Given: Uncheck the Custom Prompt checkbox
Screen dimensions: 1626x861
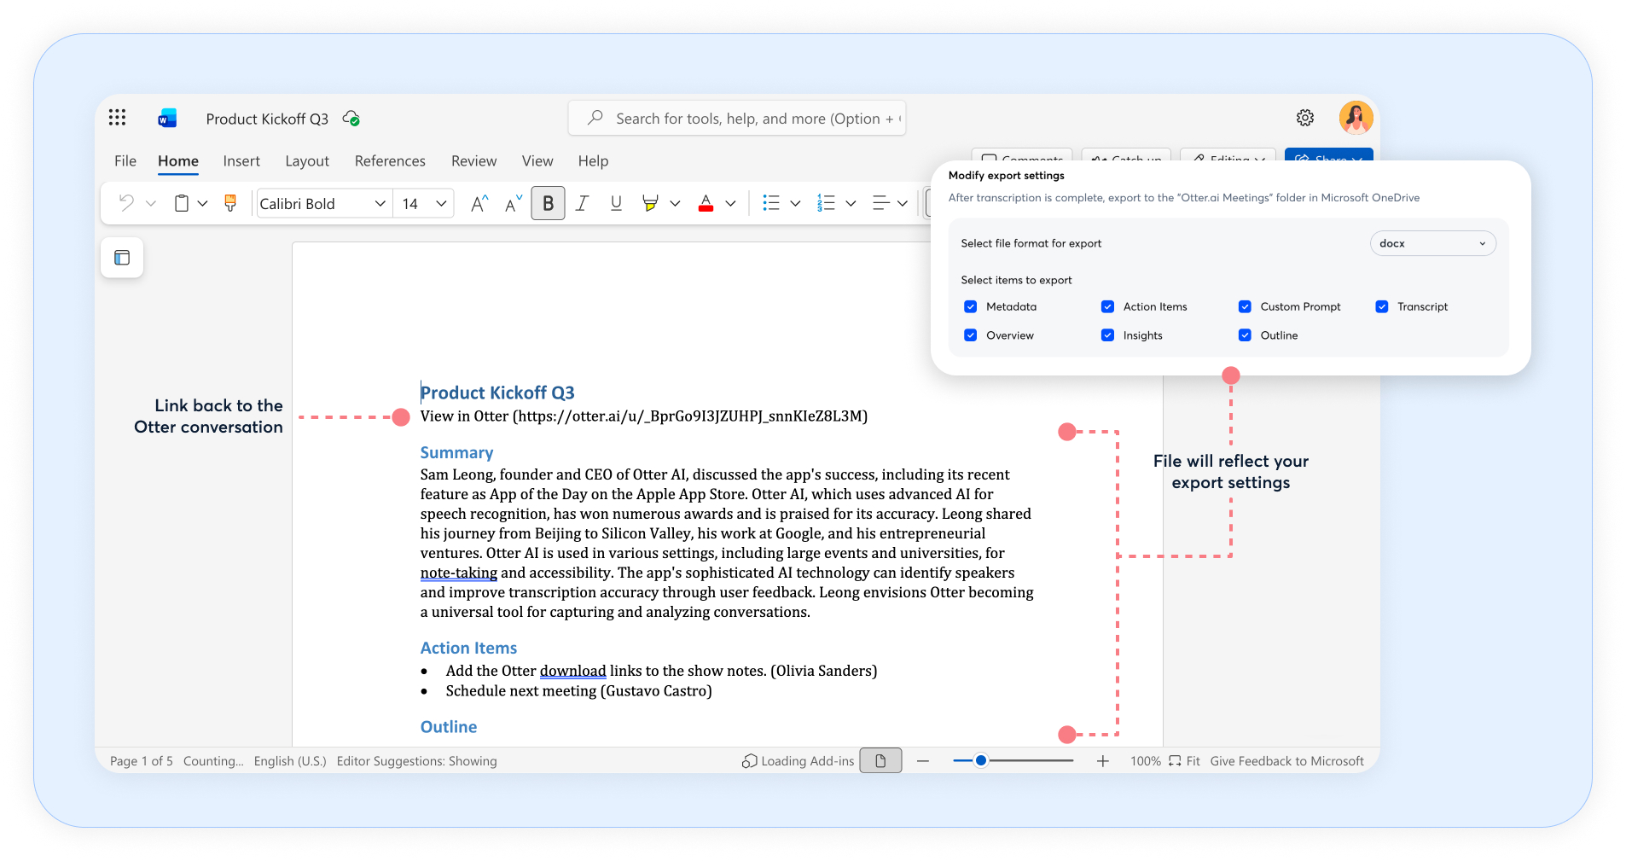Looking at the screenshot, I should click(x=1245, y=306).
